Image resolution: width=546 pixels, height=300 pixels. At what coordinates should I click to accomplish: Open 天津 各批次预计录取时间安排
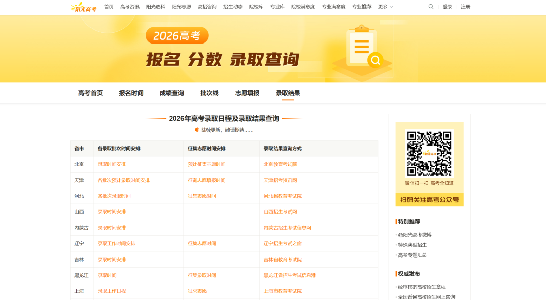[124, 180]
